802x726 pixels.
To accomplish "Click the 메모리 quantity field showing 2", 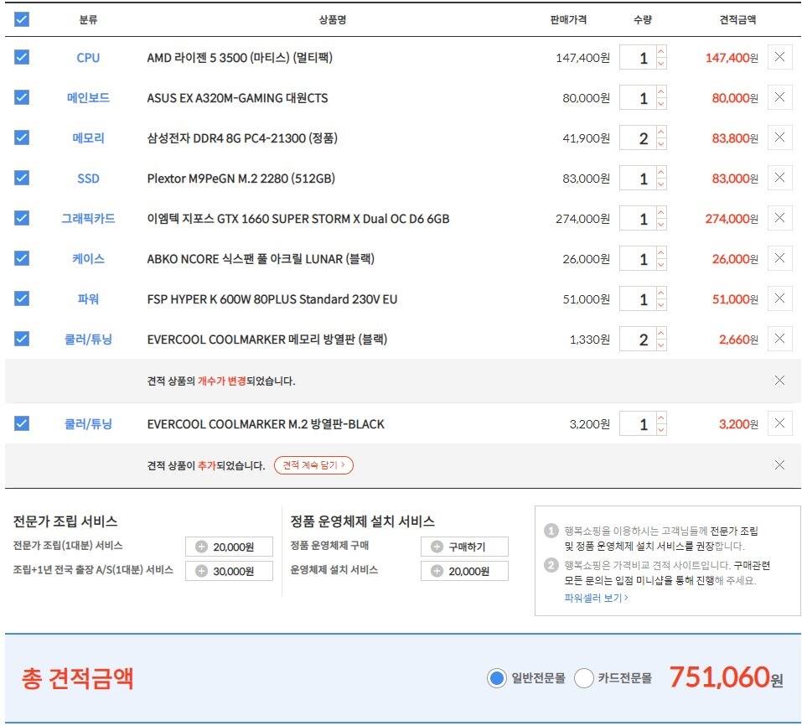I will (x=637, y=137).
